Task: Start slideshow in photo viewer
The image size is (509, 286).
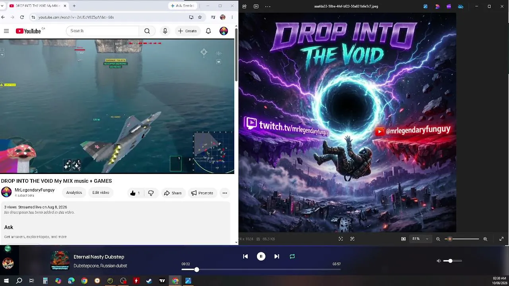Action: point(256,6)
